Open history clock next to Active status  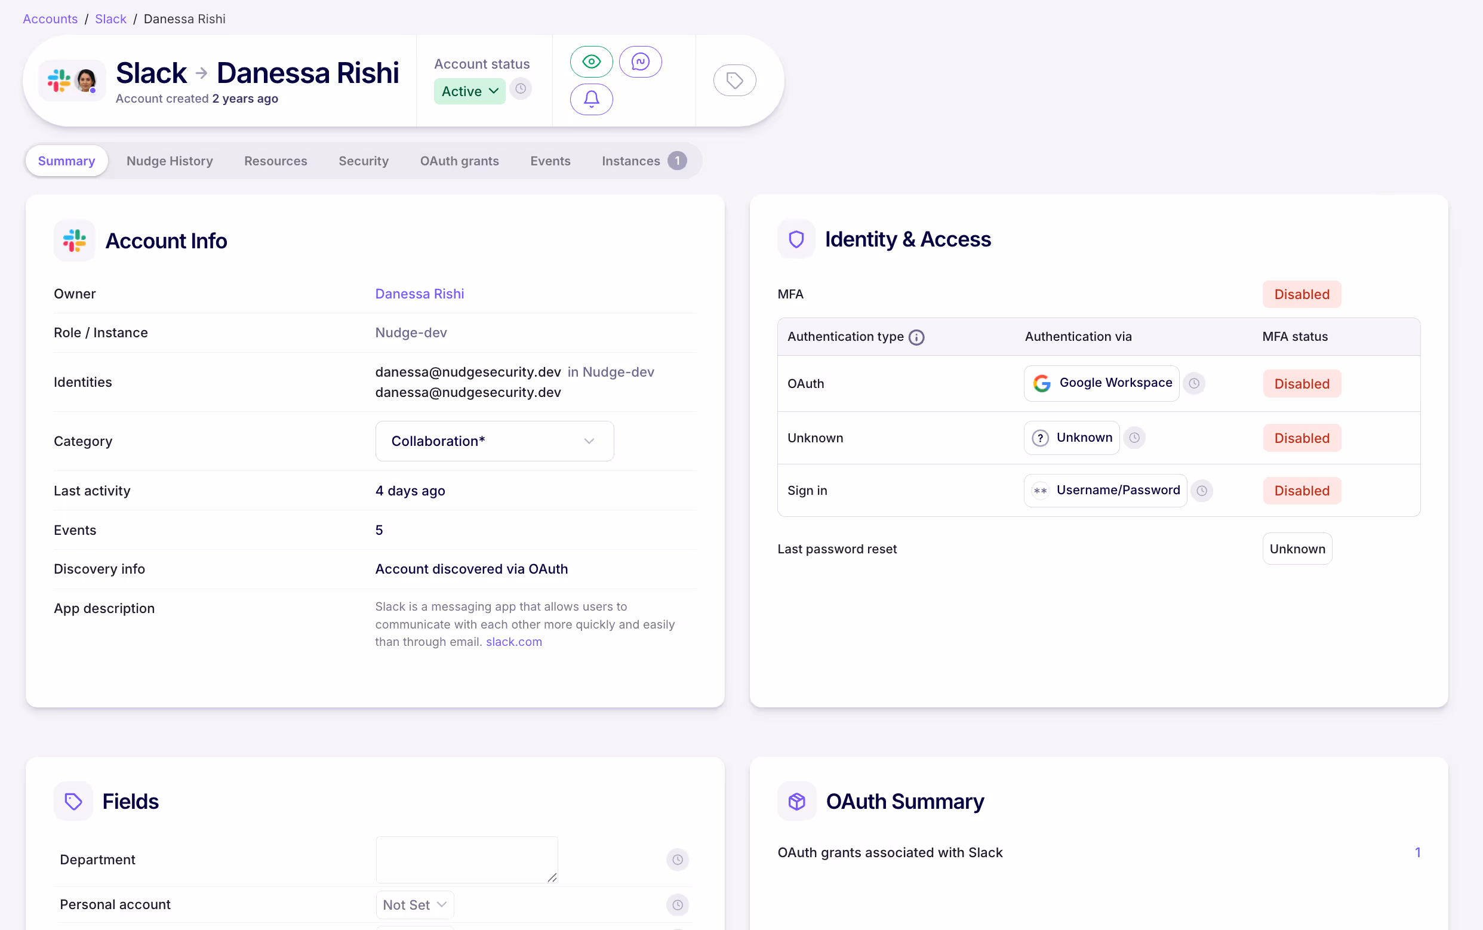coord(521,88)
